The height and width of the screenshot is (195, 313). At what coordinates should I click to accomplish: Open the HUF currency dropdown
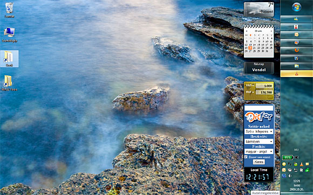[x=250, y=92]
